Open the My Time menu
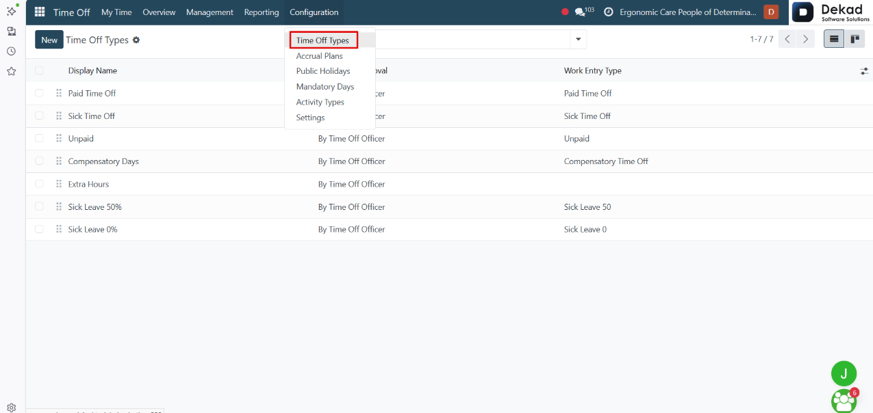This screenshot has height=413, width=873. click(116, 12)
